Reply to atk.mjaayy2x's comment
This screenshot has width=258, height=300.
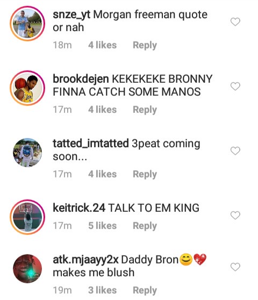tap(145, 290)
